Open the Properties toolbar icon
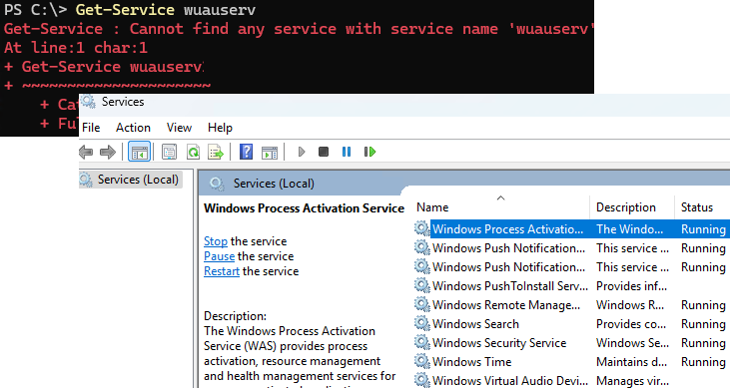This screenshot has width=730, height=388. [169, 152]
